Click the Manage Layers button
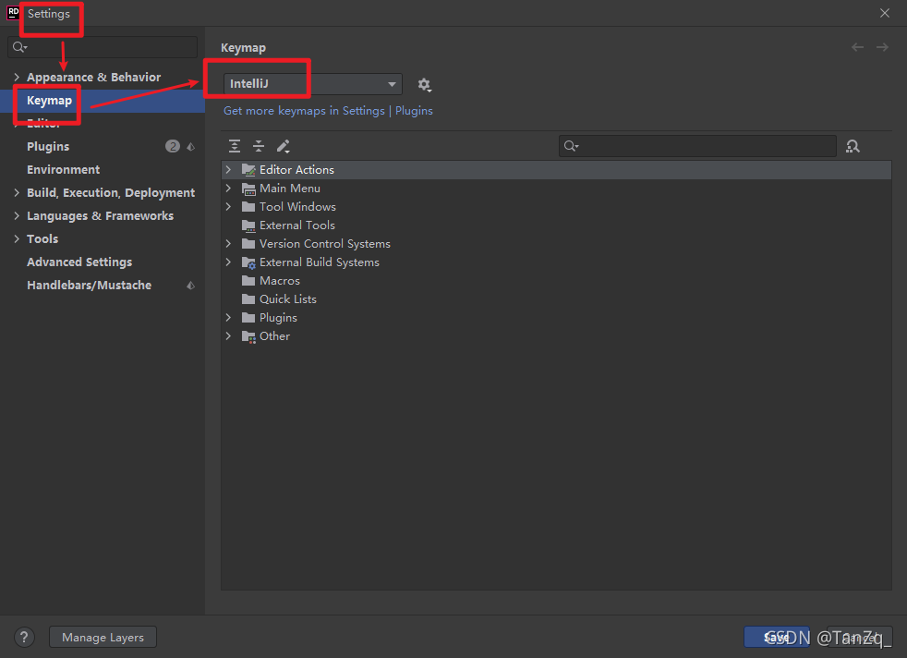907x658 pixels. 103,637
